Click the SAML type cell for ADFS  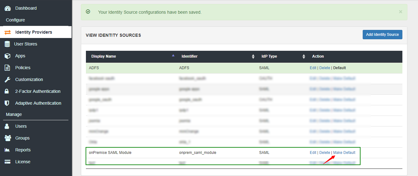pos(264,68)
